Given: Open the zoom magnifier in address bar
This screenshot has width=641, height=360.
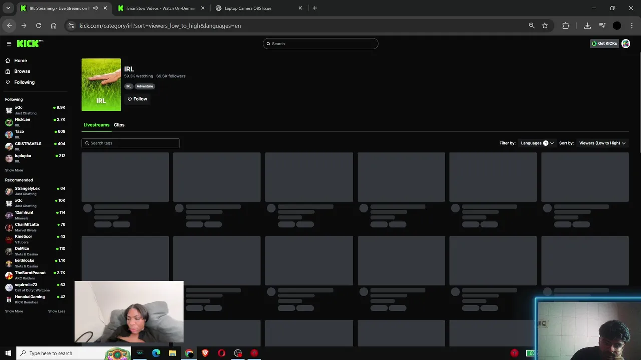Looking at the screenshot, I should tap(532, 26).
